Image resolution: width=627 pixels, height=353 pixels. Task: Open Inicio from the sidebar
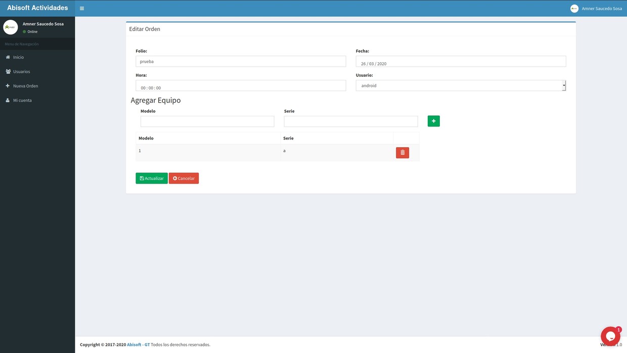pyautogui.click(x=37, y=57)
